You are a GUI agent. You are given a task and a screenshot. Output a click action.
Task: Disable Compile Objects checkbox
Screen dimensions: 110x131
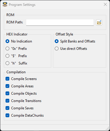click(x=8, y=93)
